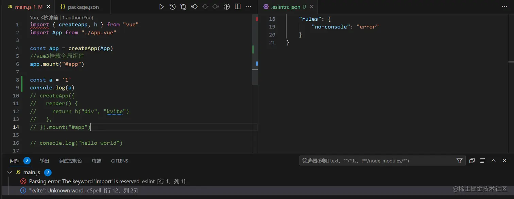Screen dimensions: 514x199
Task: Click the "./App.vue" import path on line 2
Action: pos(99,33)
